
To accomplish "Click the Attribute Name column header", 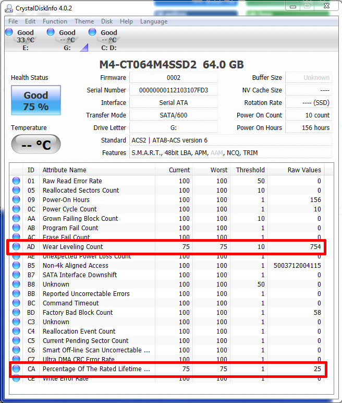I will 97,170.
